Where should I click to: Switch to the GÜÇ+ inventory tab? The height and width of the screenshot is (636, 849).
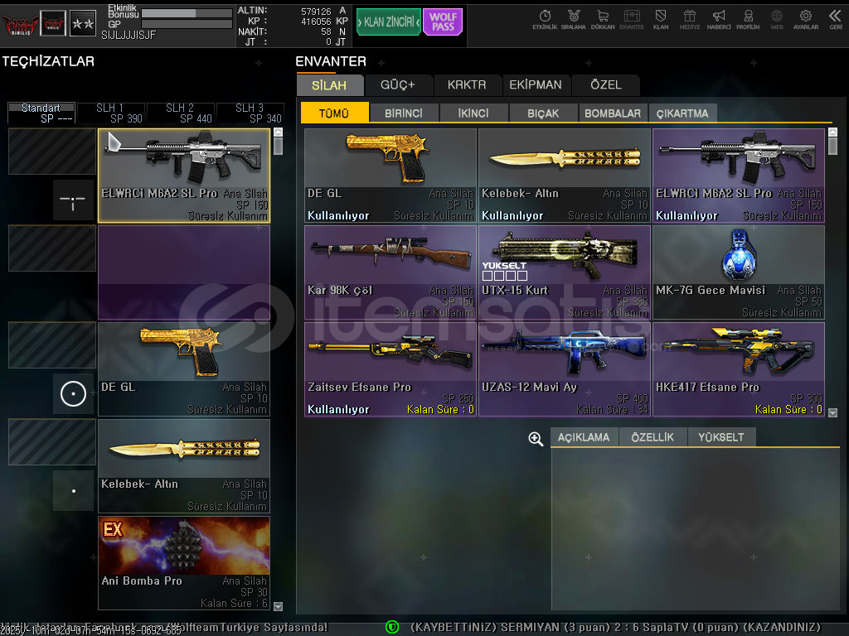397,84
